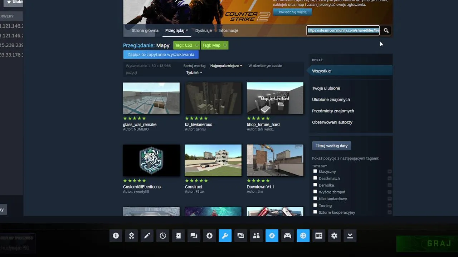458x257 pixels.
Task: Check the Demolka checkbox
Action: pyautogui.click(x=315, y=185)
